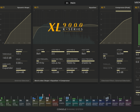This screenshot has width=140, height=112.
Task: Click the Block order Shape Equalizer Compressor label
Action: 52,81
